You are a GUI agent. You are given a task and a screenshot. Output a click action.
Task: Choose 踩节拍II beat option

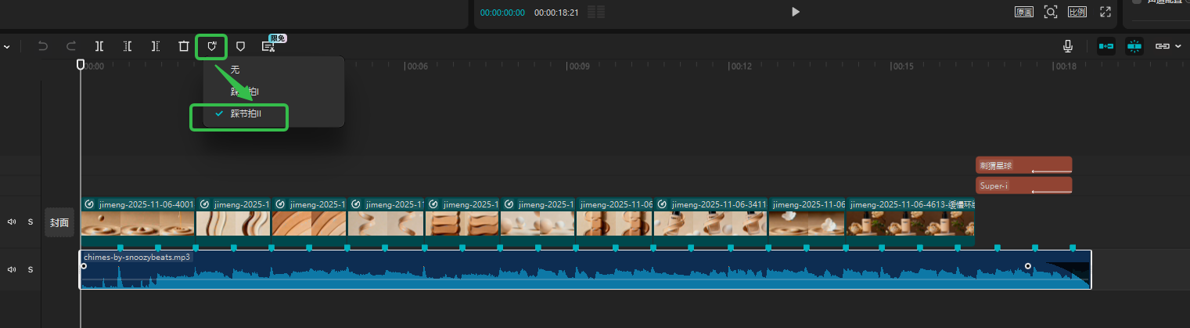(246, 114)
